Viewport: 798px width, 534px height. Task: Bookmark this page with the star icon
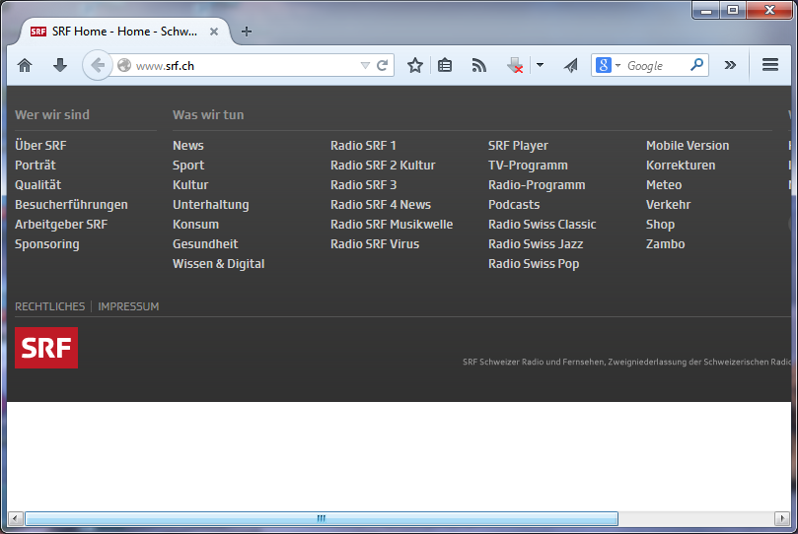click(415, 65)
